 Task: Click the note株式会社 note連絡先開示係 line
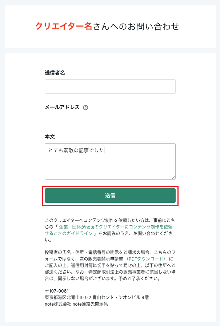(76, 304)
